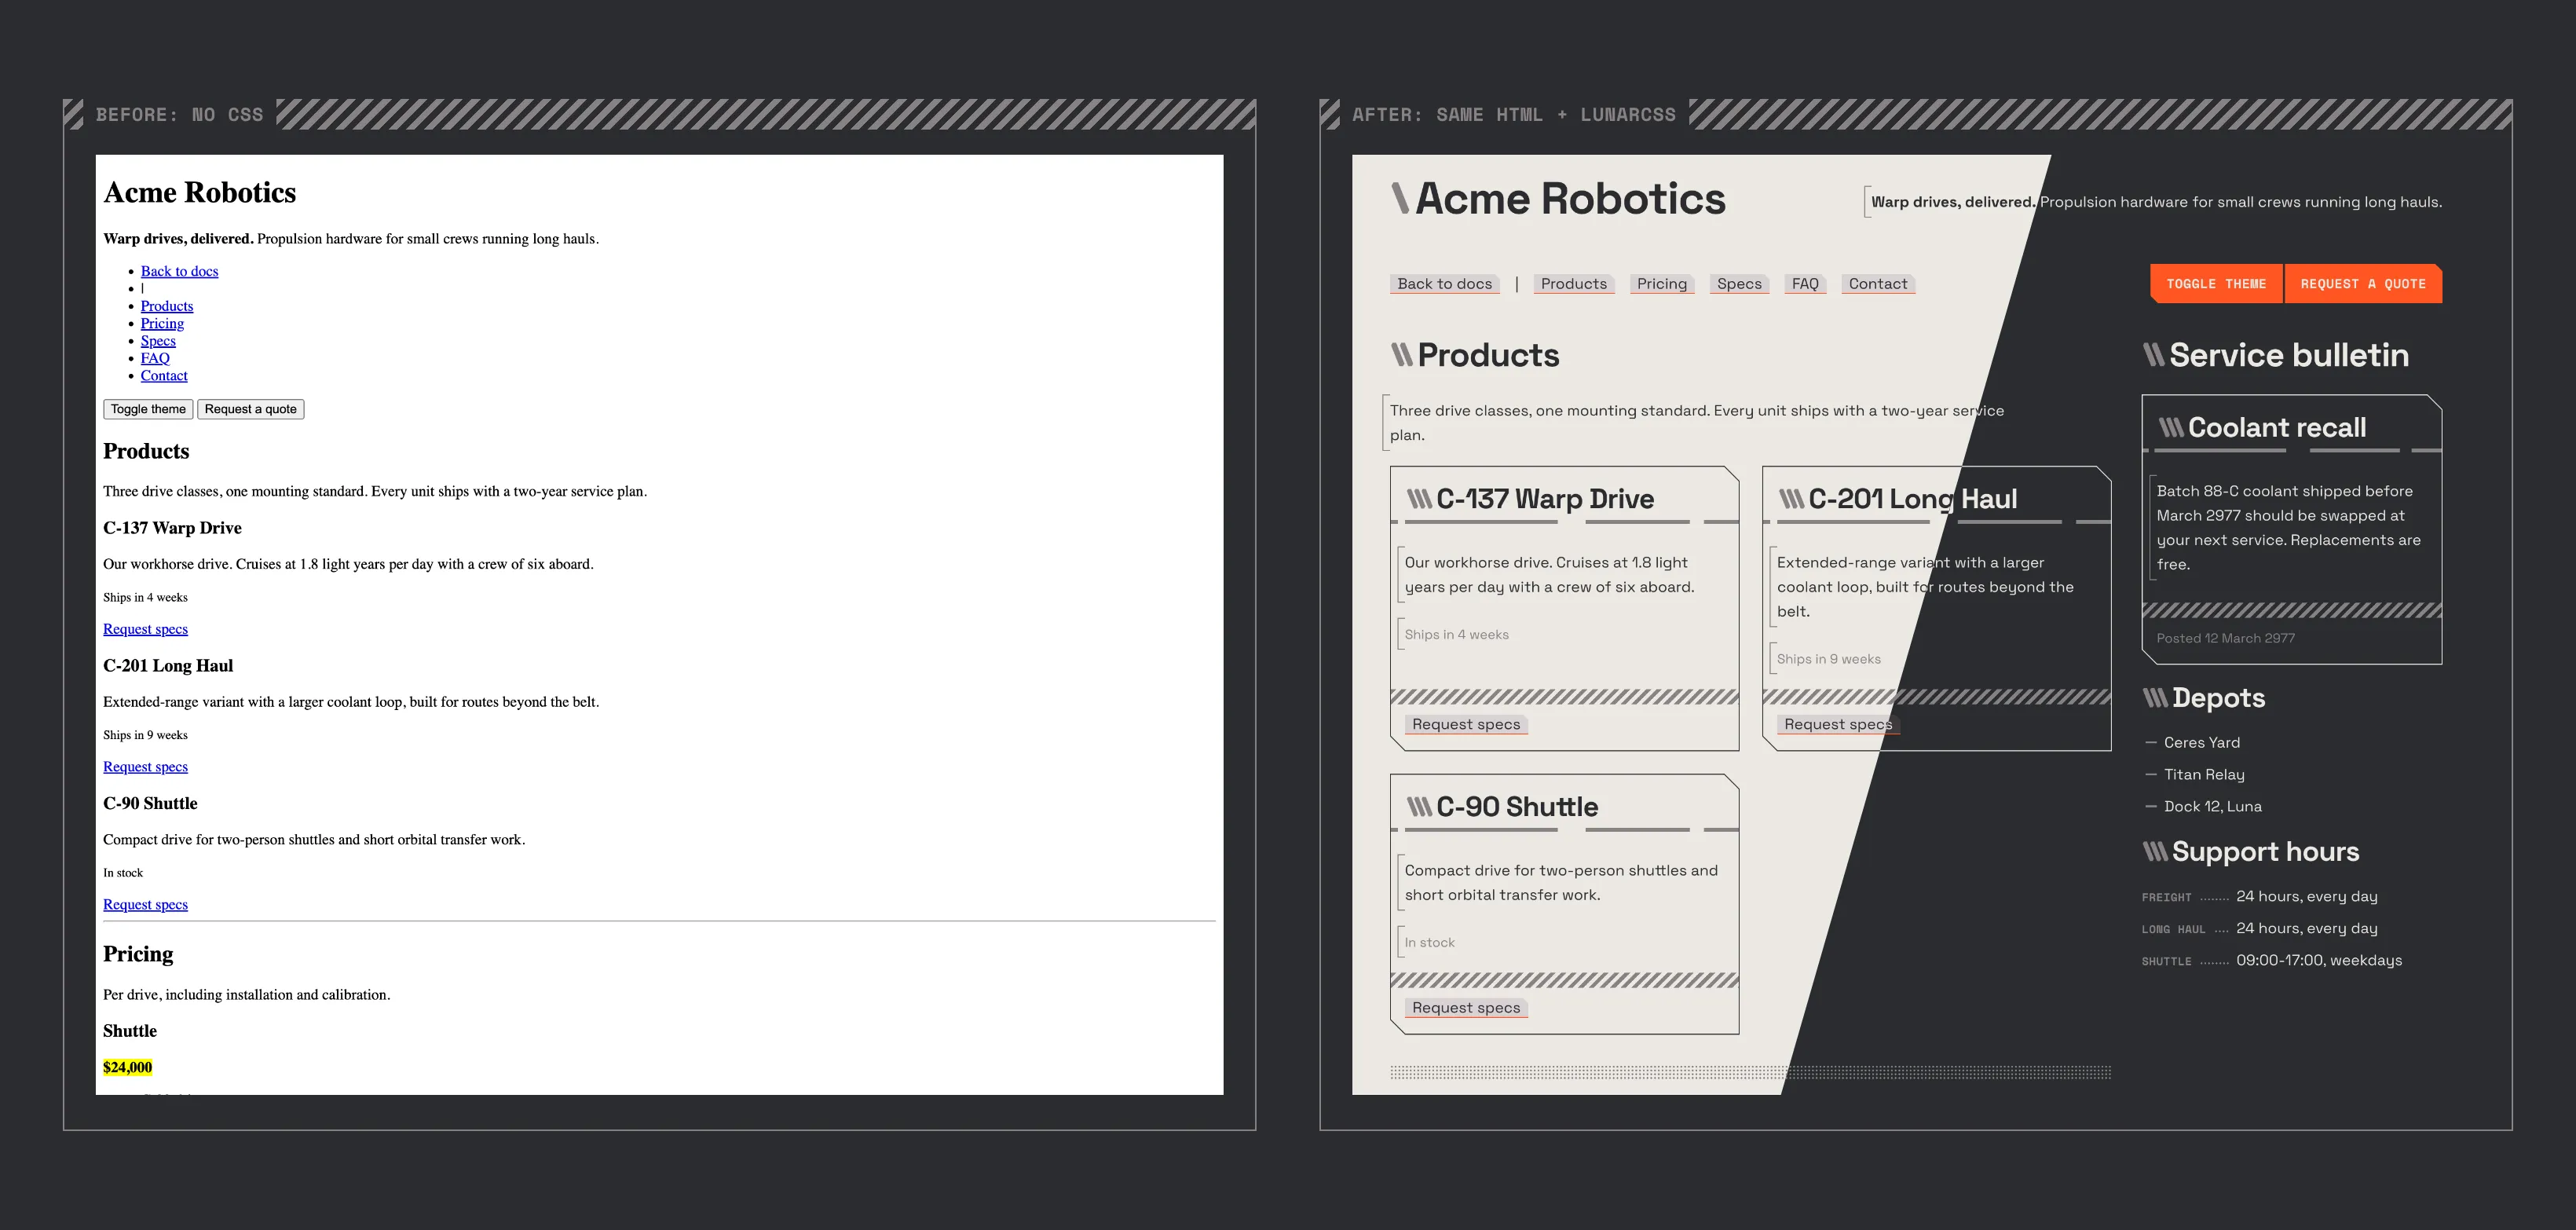Click plain 'Toggle theme' button in Before panel
Screen dimensions: 2576x1230
coord(148,409)
